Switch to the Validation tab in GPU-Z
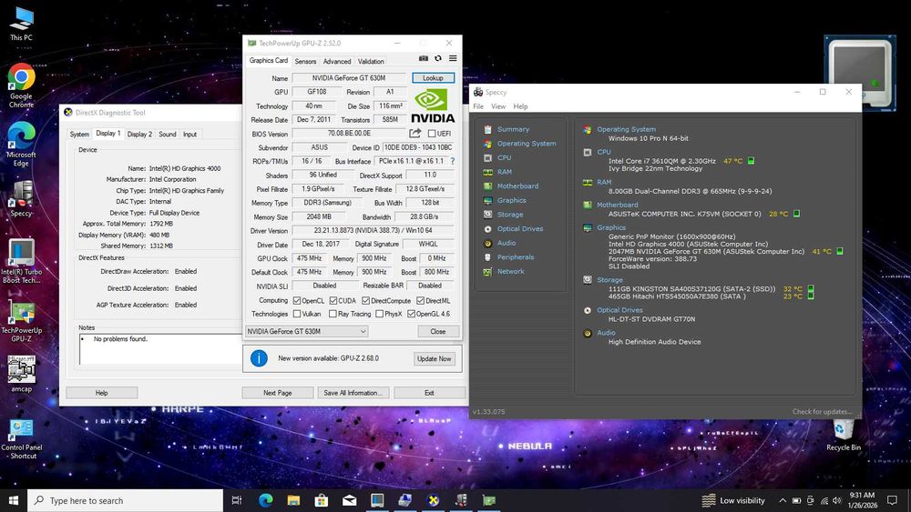The image size is (911, 512). (x=371, y=61)
